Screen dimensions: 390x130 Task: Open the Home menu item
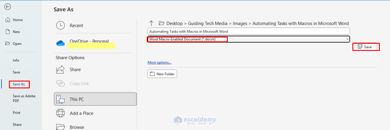[18, 20]
